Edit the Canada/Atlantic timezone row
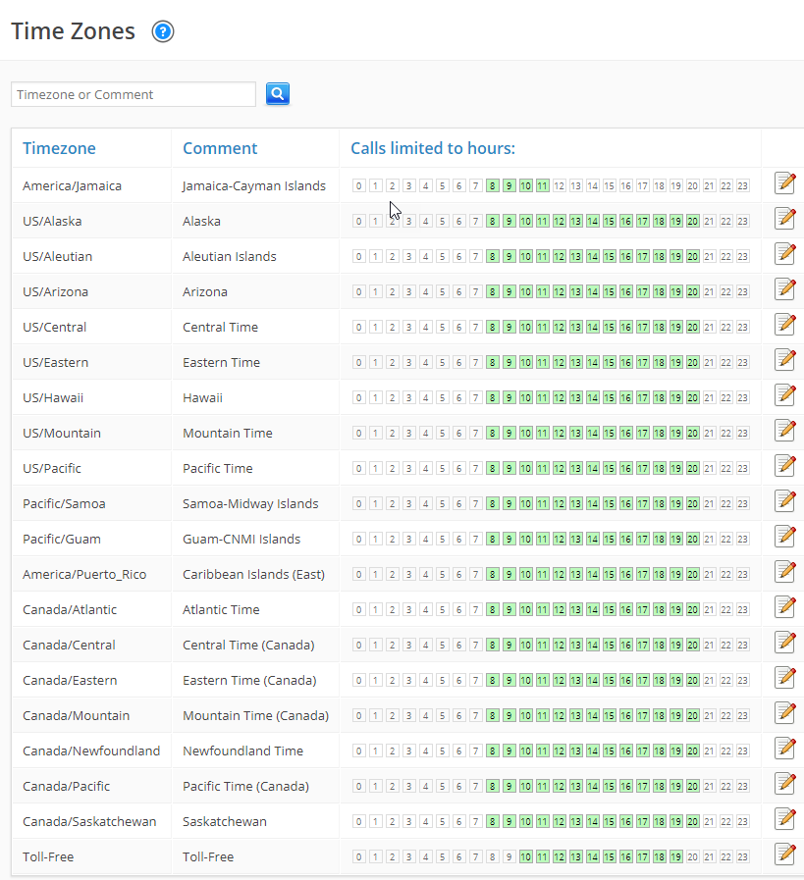 [x=785, y=607]
